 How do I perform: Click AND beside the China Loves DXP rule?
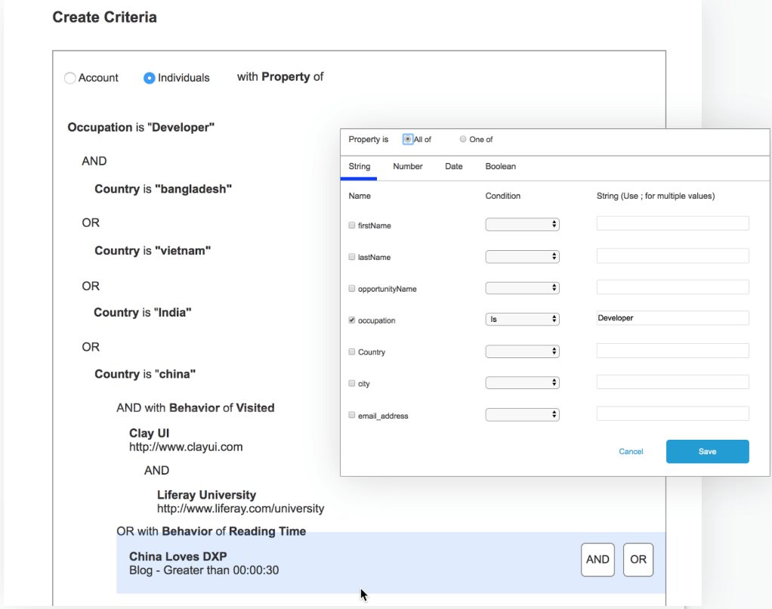[598, 559]
